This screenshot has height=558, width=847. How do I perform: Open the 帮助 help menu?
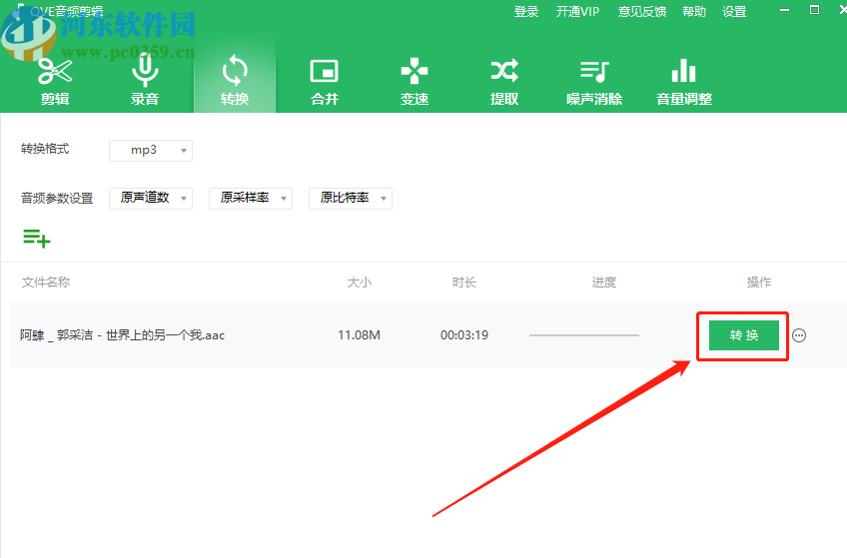pos(694,11)
